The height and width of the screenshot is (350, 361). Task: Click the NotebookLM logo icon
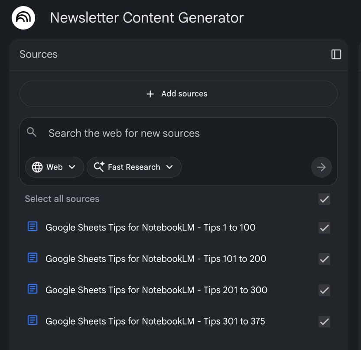point(23,18)
